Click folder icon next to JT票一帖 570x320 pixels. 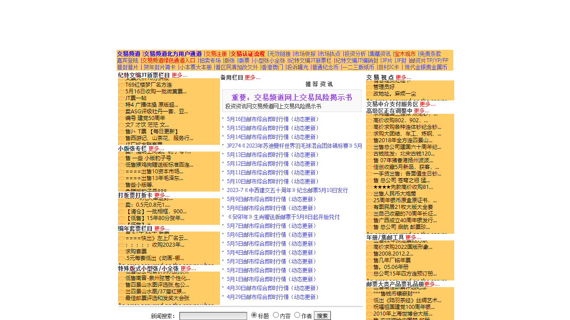[x=121, y=98]
